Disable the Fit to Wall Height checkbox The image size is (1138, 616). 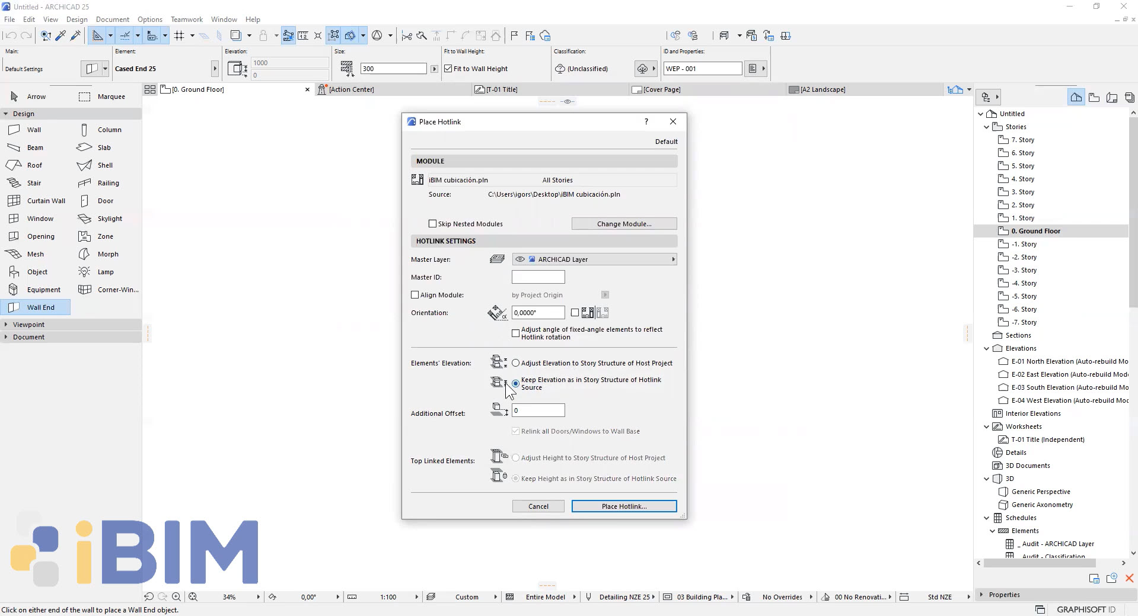pyautogui.click(x=449, y=68)
